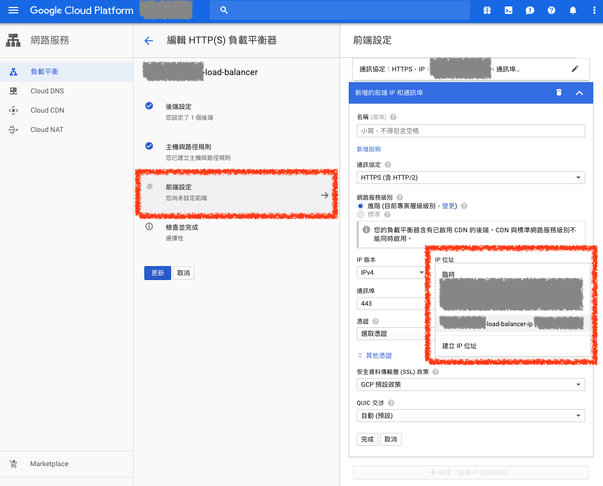The height and width of the screenshot is (486, 603).
Task: Open the help question mark menu
Action: pos(551,10)
